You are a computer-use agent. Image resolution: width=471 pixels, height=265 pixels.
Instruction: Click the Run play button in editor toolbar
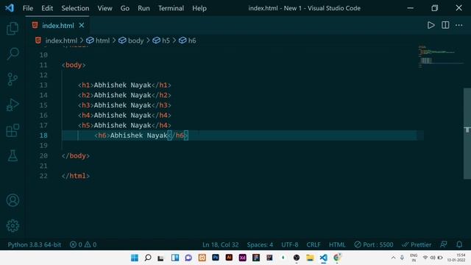[431, 25]
